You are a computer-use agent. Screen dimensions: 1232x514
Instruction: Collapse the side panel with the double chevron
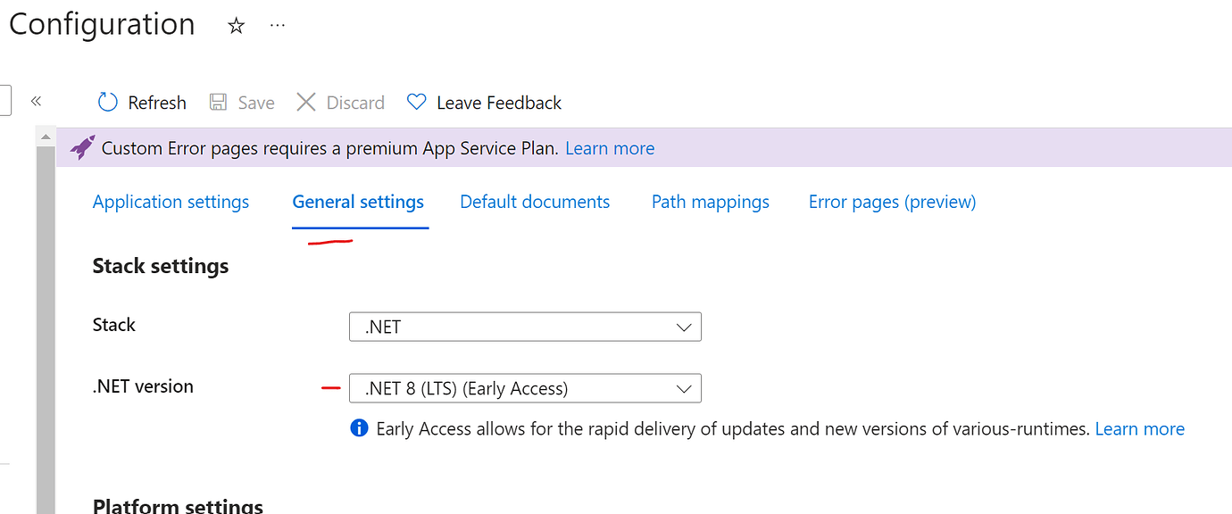point(36,101)
